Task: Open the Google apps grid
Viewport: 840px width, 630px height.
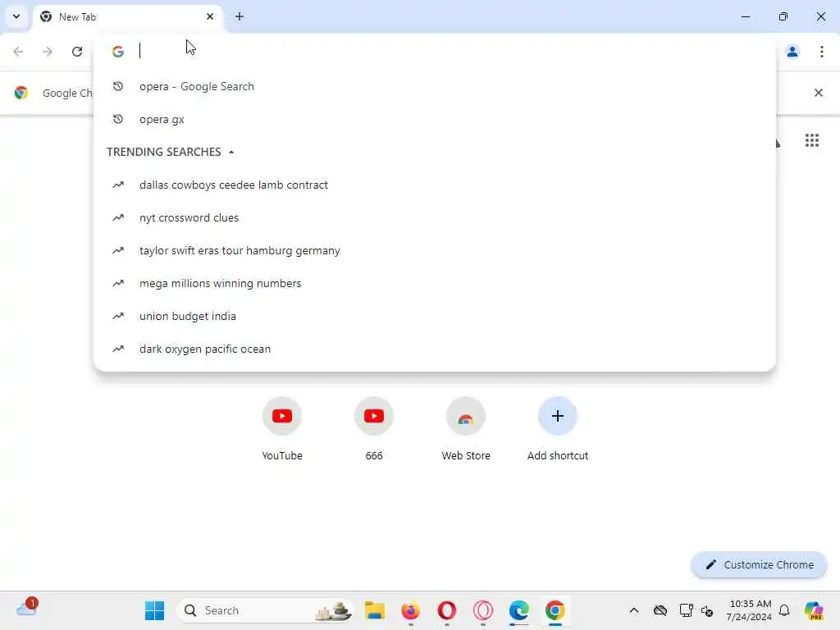Action: [811, 140]
